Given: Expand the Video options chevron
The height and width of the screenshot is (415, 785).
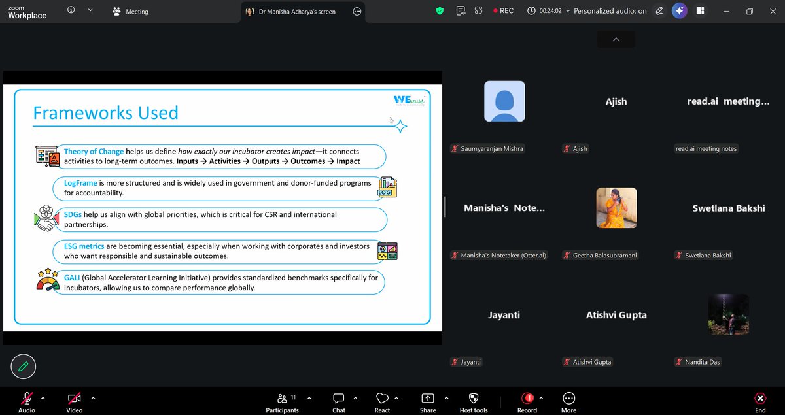Looking at the screenshot, I should 92,397.
